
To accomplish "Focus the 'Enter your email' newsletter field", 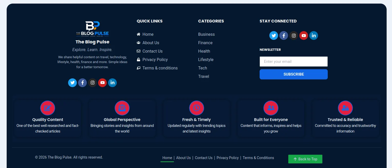I will tap(294, 62).
